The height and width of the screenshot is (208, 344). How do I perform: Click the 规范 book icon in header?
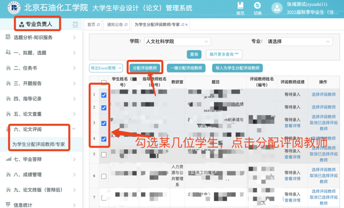[x=240, y=6]
